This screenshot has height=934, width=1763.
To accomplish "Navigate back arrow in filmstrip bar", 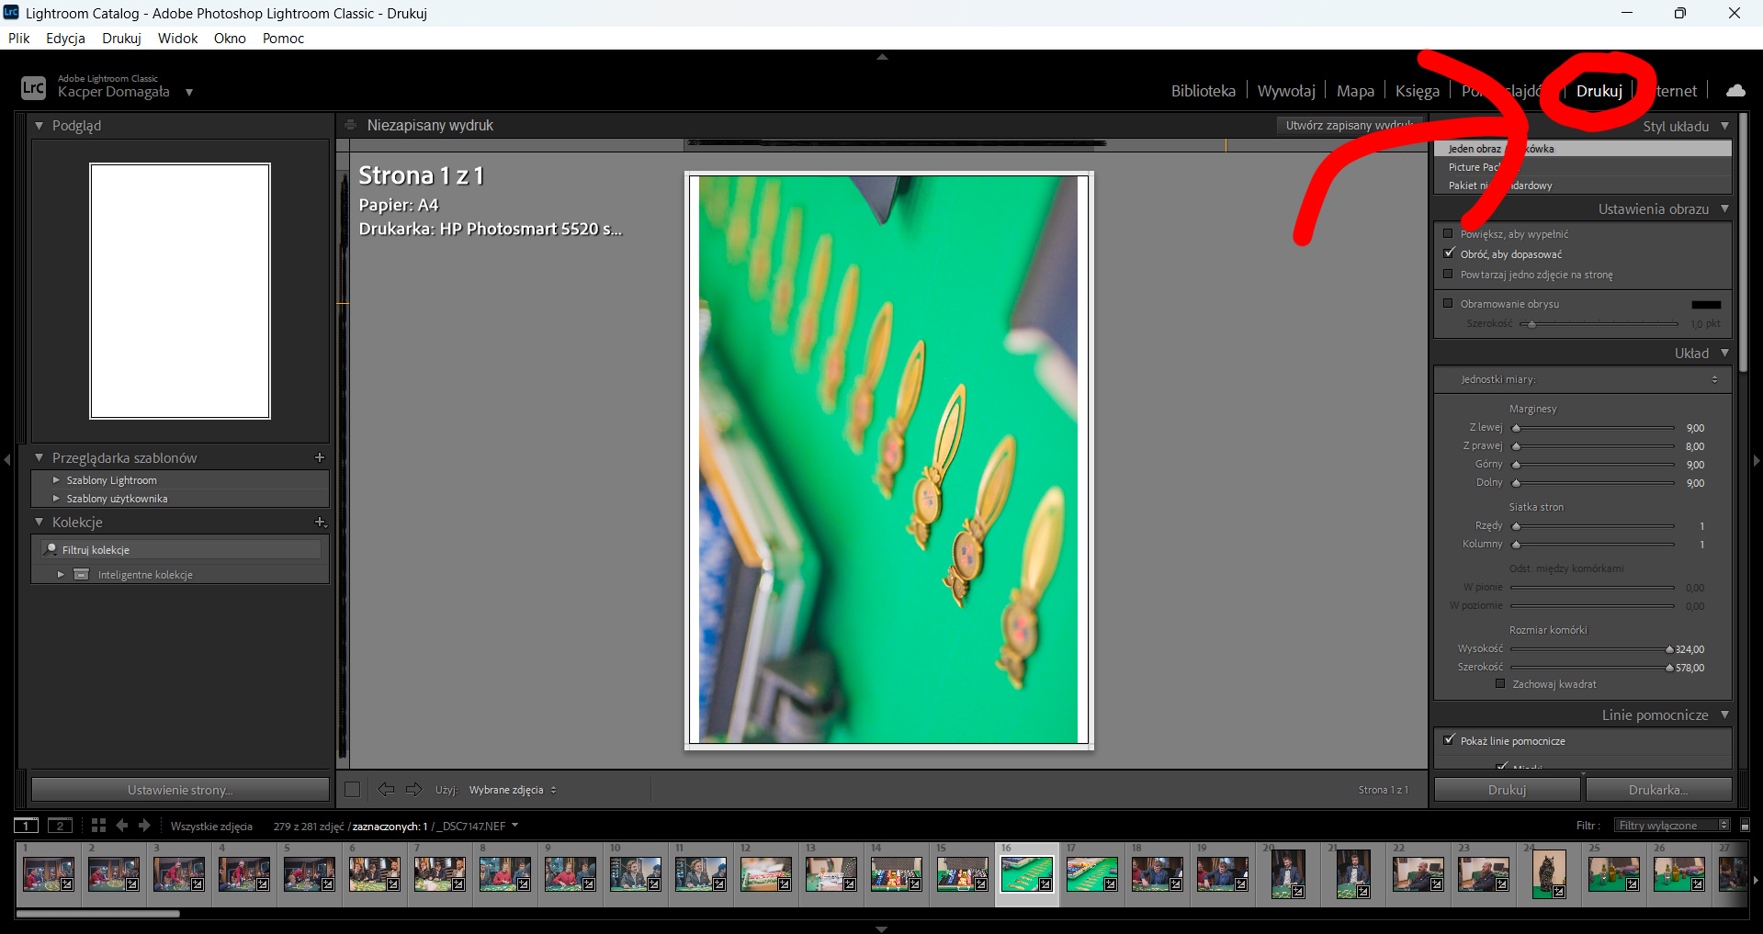I will 122,826.
